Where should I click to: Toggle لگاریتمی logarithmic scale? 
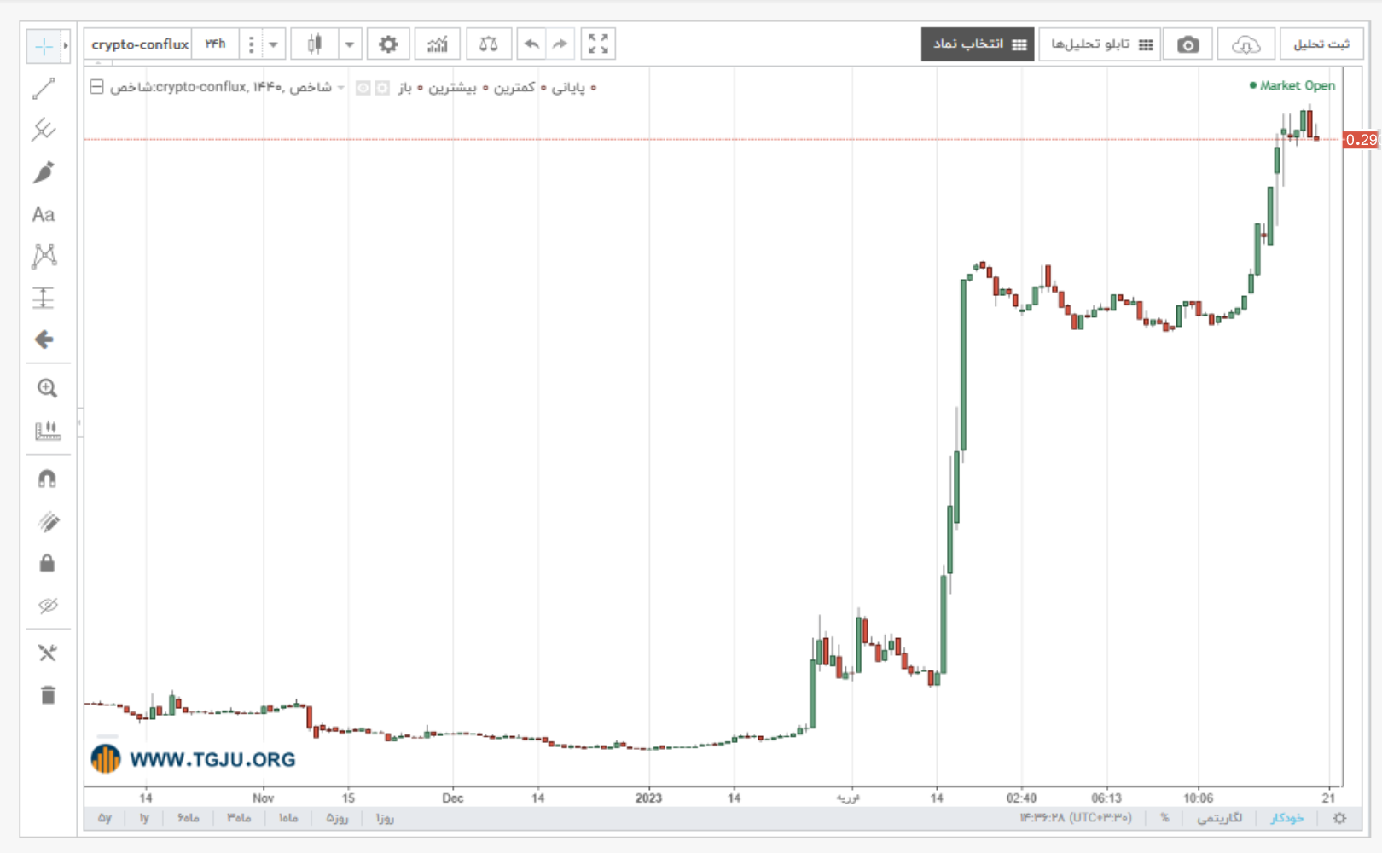1220,818
